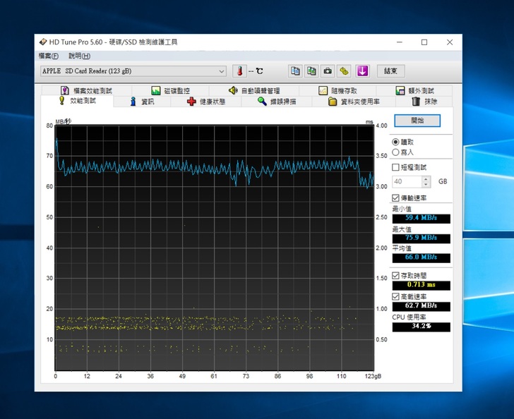This screenshot has height=419, width=514.
Task: Click the camera save screenshot icon
Action: [328, 71]
